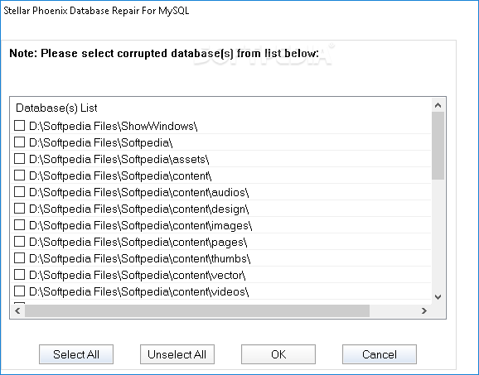
Task: Tick checkbox for D:\Softpedia Files\Softpedia\ entry
Action: coord(20,142)
